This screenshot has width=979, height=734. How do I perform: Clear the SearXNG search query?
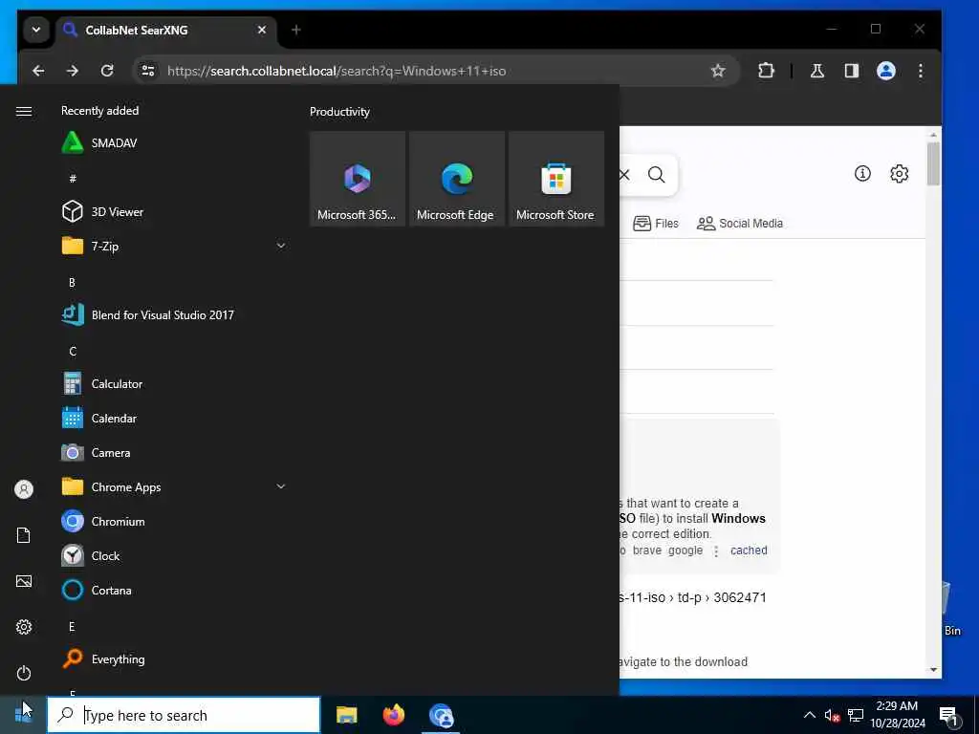[x=625, y=175]
